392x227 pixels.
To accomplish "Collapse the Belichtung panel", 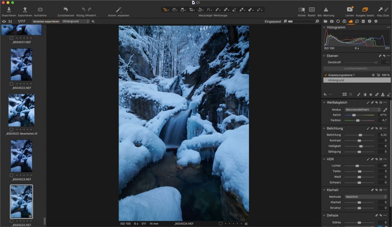I will pos(324,128).
